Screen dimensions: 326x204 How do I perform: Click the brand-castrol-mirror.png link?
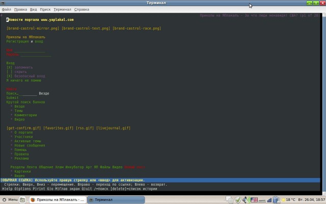33,29
